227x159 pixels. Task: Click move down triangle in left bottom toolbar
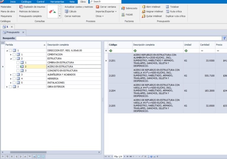30,156
